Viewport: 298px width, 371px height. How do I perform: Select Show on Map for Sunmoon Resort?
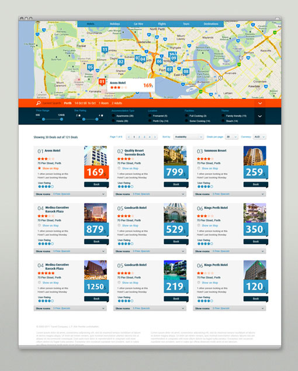pos(207,168)
